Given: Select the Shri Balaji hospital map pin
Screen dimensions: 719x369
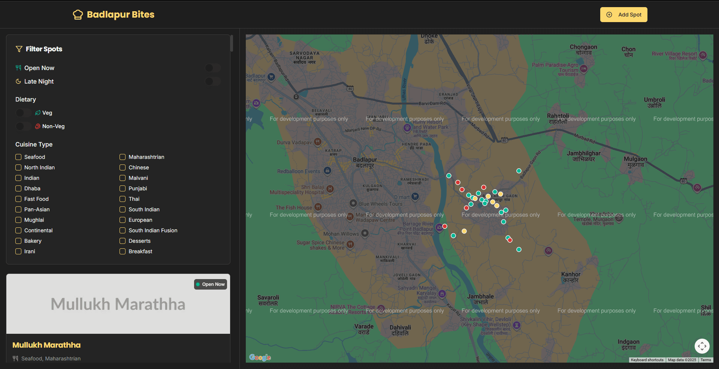Looking at the screenshot, I should tap(330, 189).
